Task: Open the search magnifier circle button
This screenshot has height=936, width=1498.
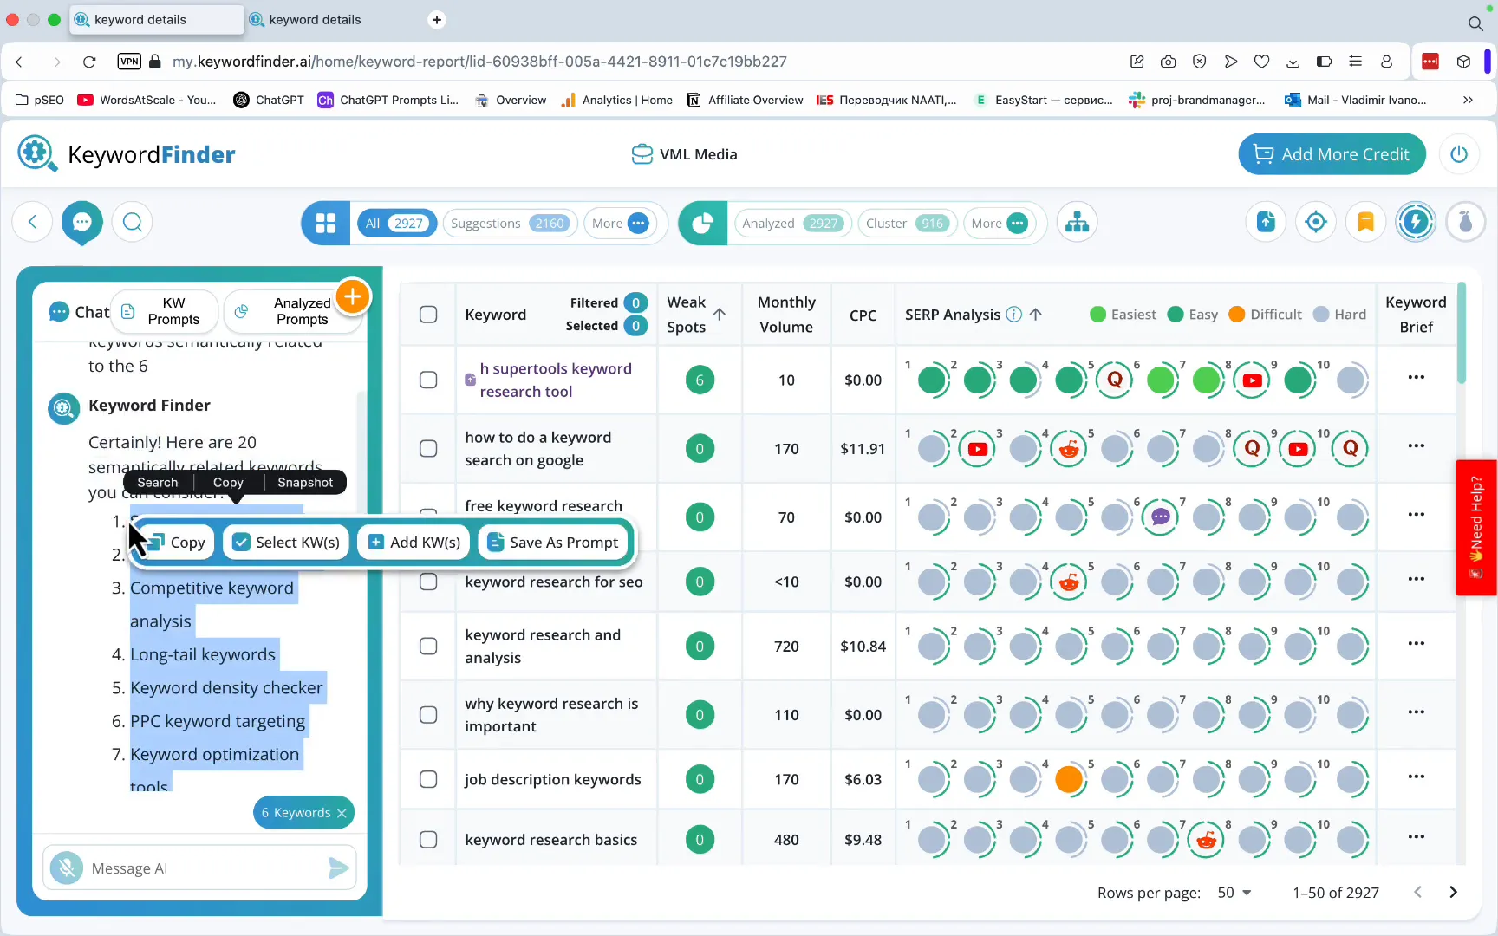Action: 133,223
